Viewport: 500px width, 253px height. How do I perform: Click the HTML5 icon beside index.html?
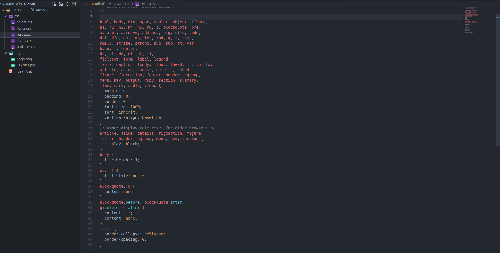point(11,71)
